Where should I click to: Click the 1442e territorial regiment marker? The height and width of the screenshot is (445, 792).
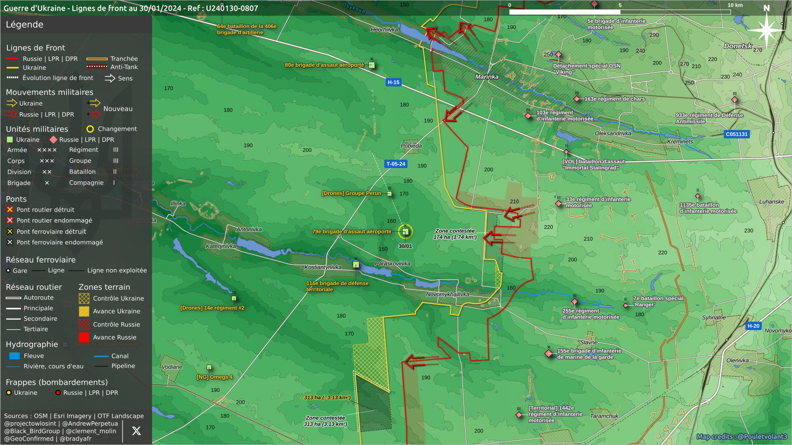pos(519,415)
